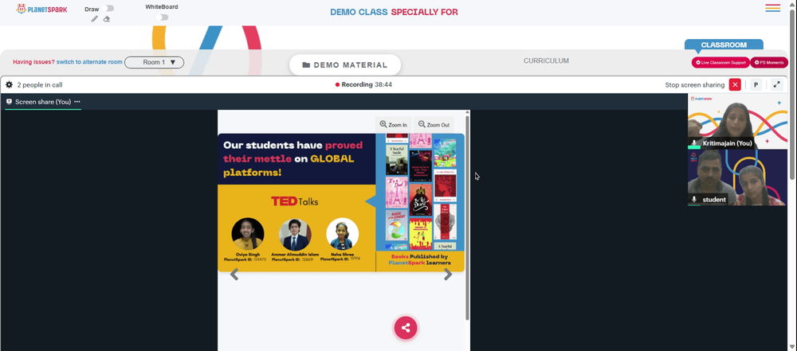Select the pencil draw tool
The width and height of the screenshot is (797, 351).
click(x=95, y=19)
